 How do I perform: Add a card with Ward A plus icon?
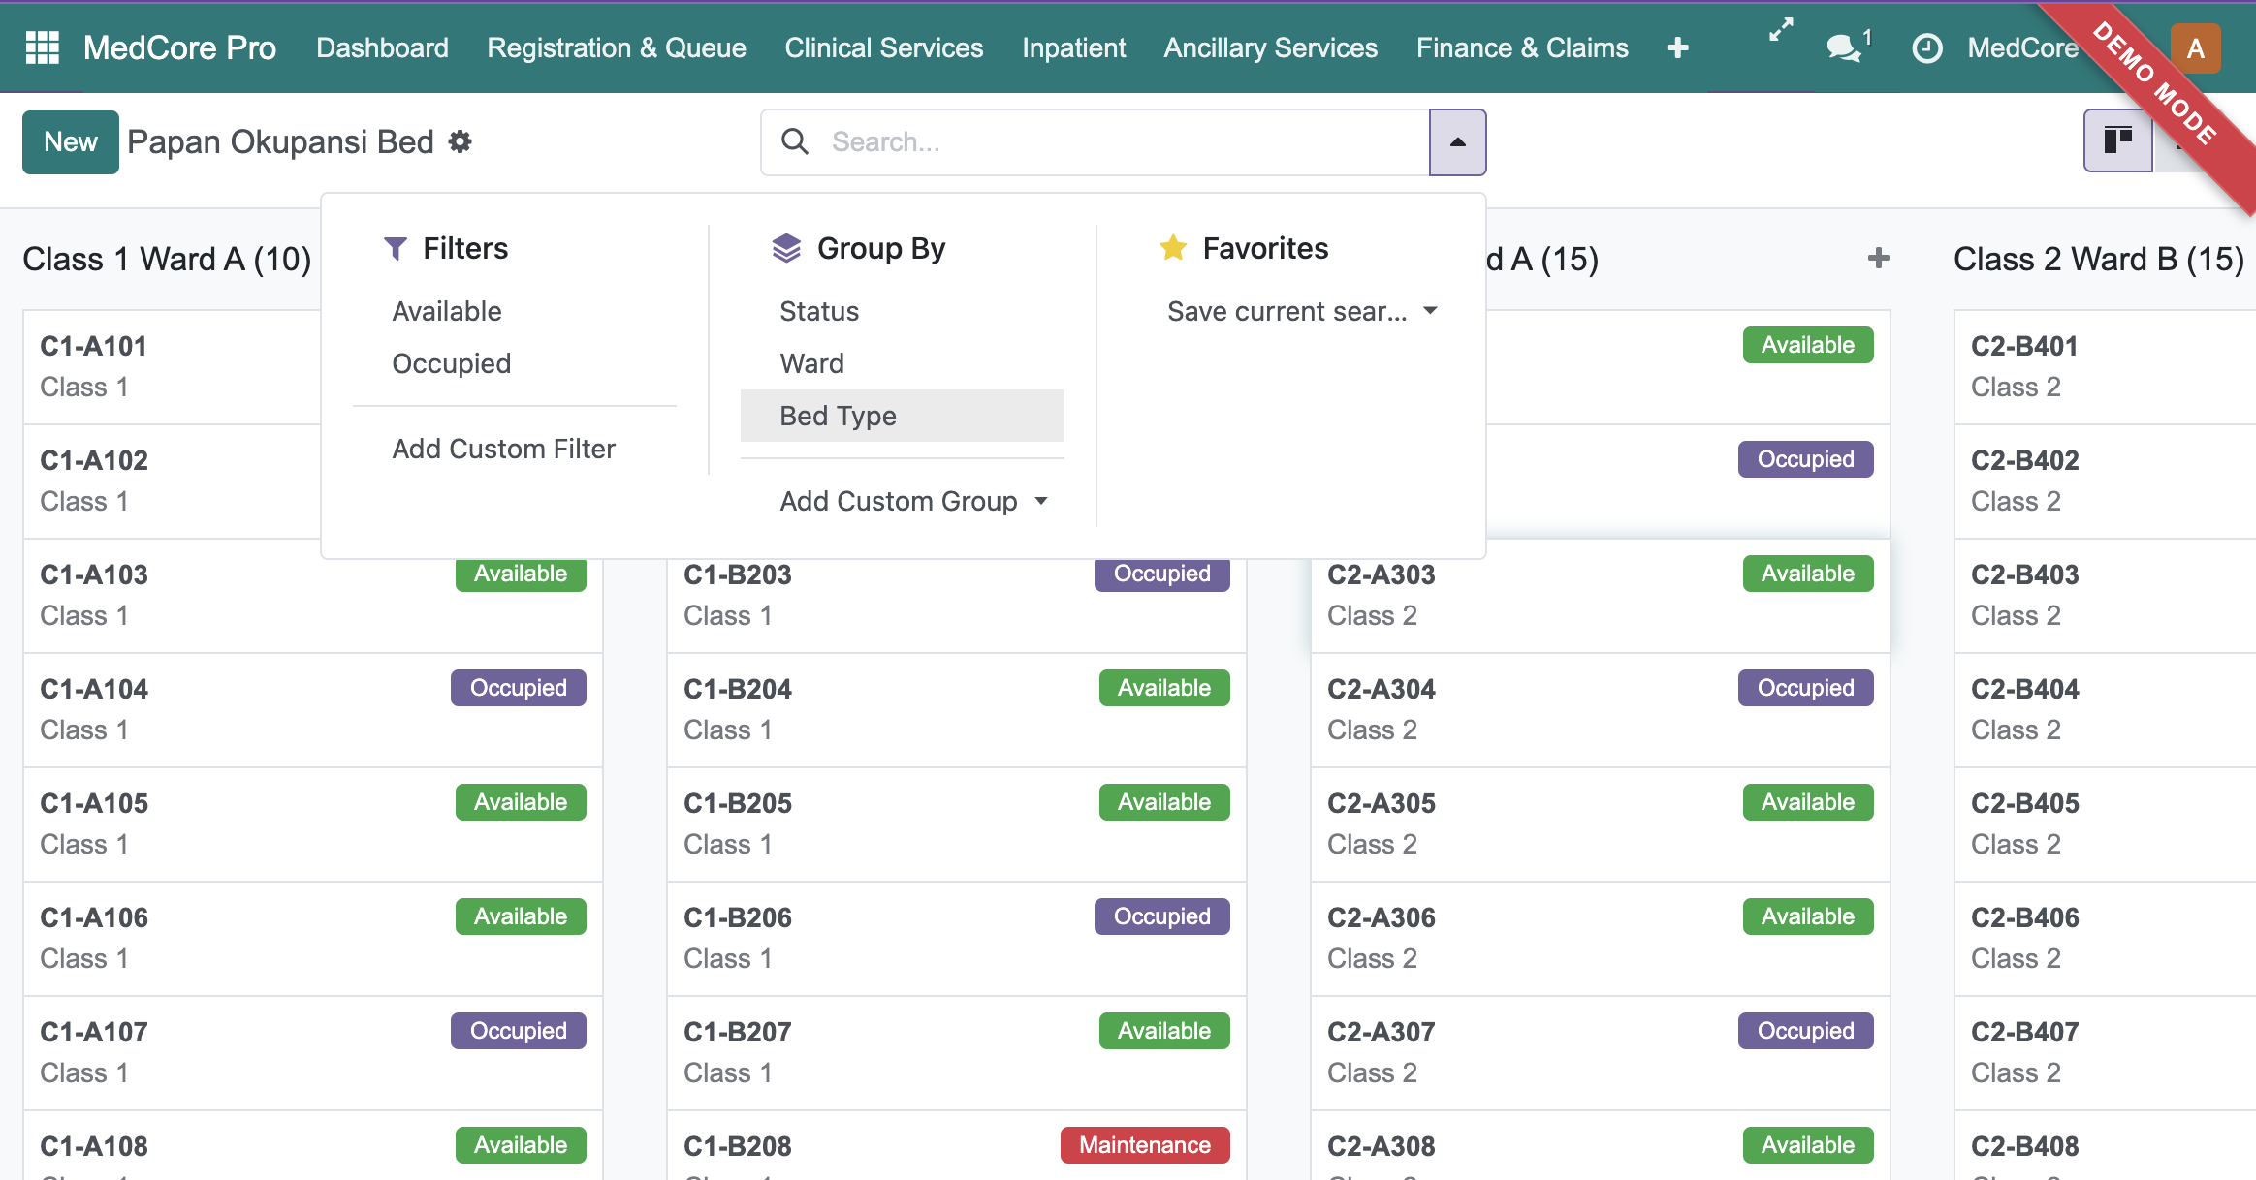(1879, 259)
